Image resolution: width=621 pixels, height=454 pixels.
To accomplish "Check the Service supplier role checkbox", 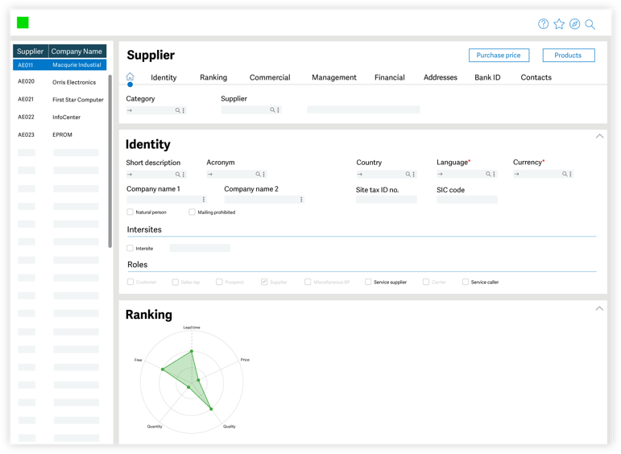I will click(x=368, y=283).
